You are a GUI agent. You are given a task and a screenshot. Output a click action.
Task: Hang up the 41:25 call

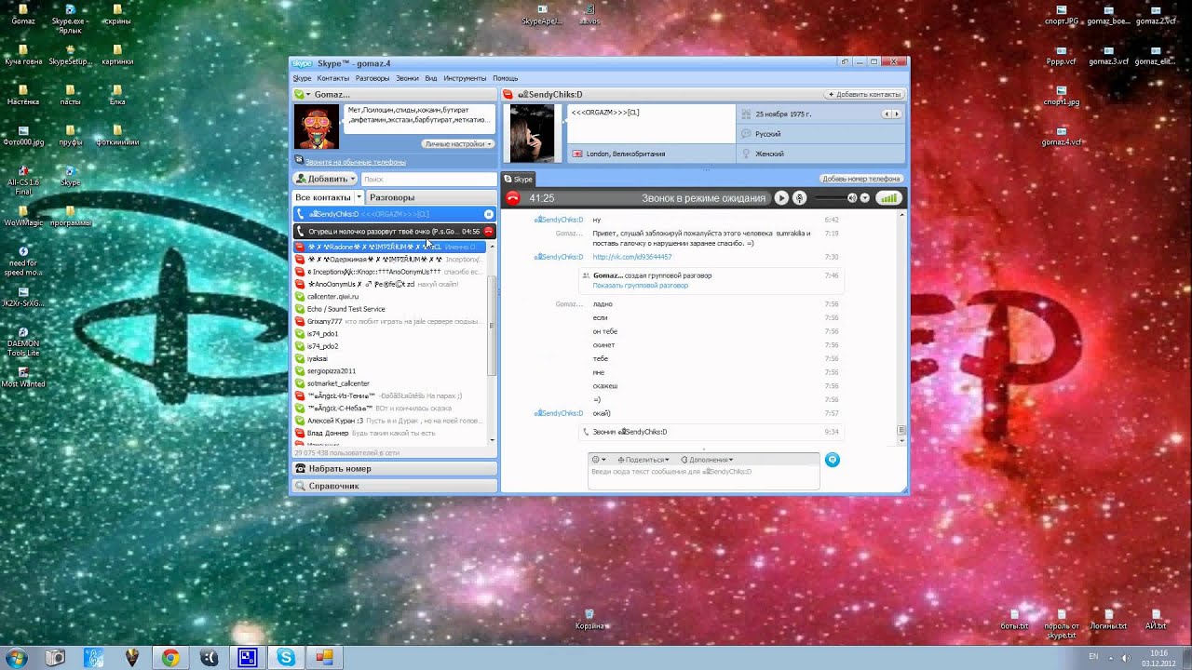[512, 197]
